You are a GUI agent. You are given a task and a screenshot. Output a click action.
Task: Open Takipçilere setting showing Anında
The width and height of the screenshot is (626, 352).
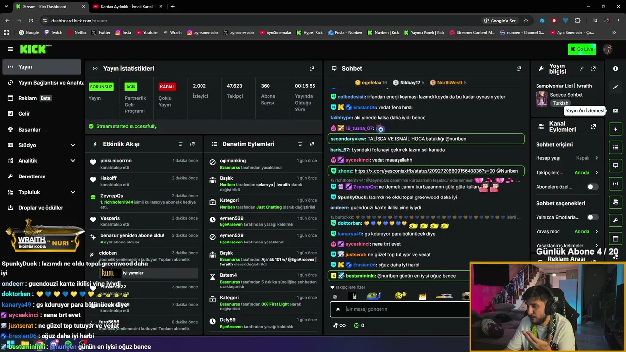click(x=567, y=173)
